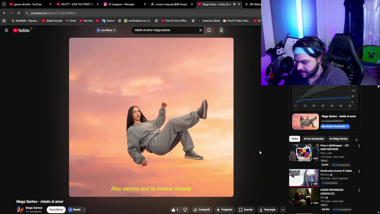Viewport: 380px width, 214px height.
Task: Select the De Maga Santos chip
Action: click(338, 139)
